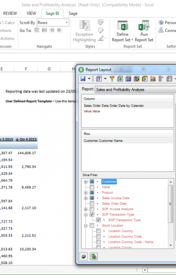This screenshot has width=176, height=275.
Task: Click the green play-arrow report toolbar icon
Action: 144,79
